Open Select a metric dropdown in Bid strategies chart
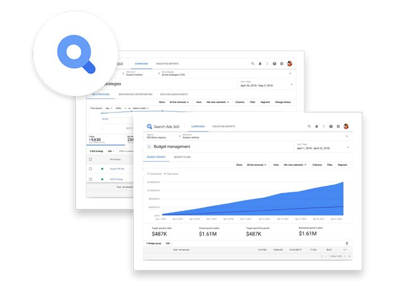Screen dimensions: 395x281 click(x=140, y=108)
